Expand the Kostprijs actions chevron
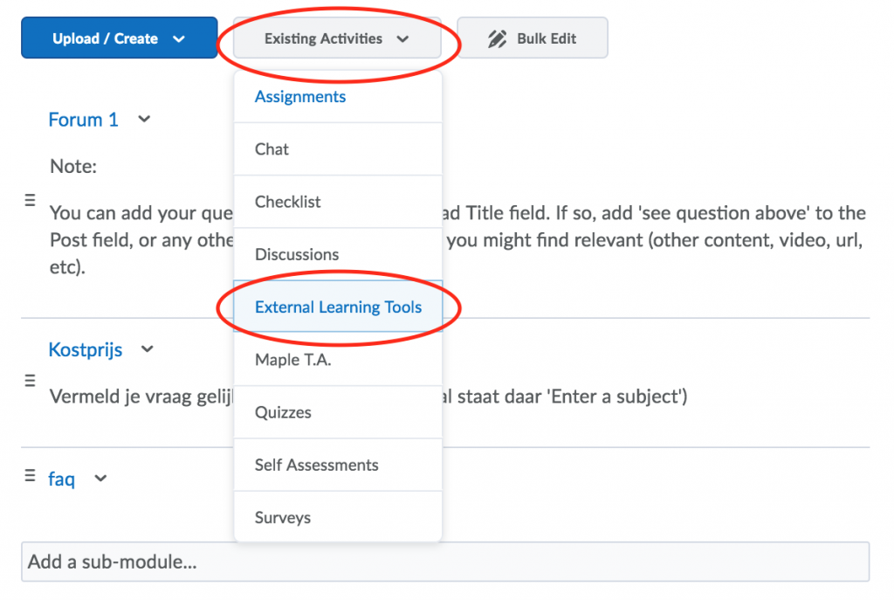The image size is (894, 600). (x=147, y=349)
